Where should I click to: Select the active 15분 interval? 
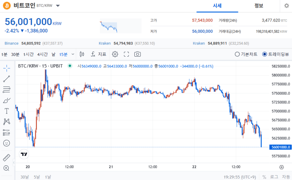click(x=63, y=54)
